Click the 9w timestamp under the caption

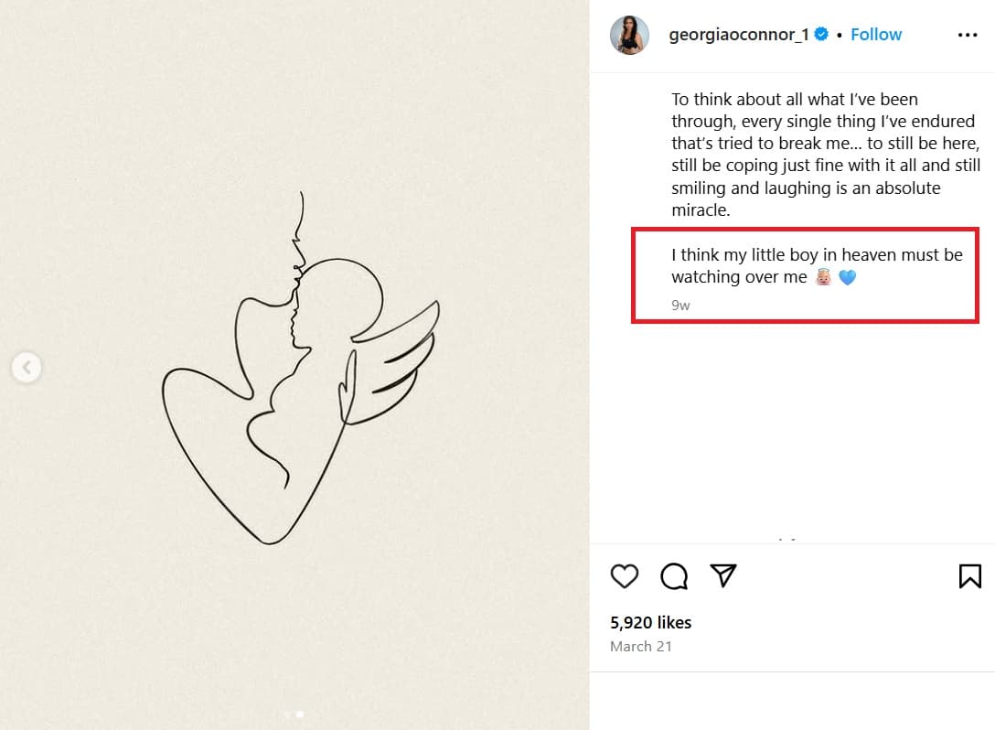680,305
